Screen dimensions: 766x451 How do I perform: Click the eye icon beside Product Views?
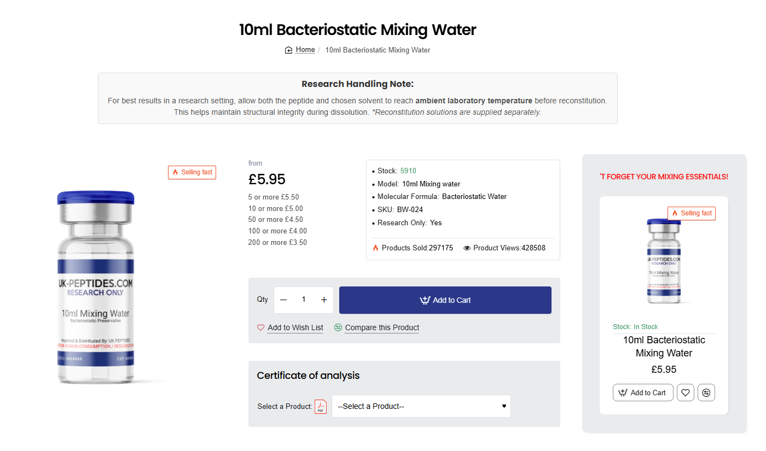tap(467, 248)
